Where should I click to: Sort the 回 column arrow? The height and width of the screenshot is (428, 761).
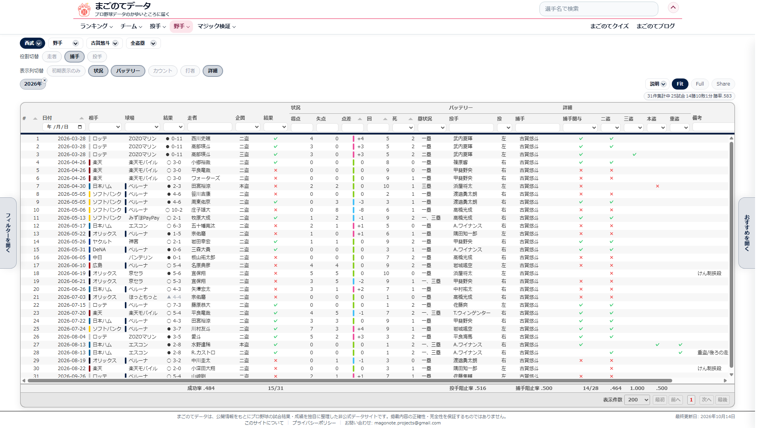[385, 119]
